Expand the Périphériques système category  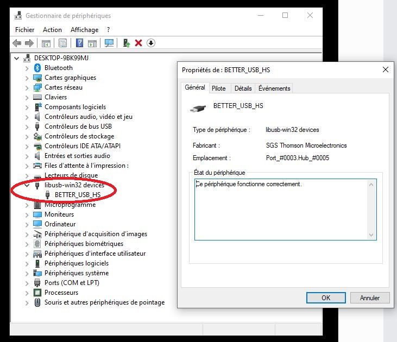(27, 274)
